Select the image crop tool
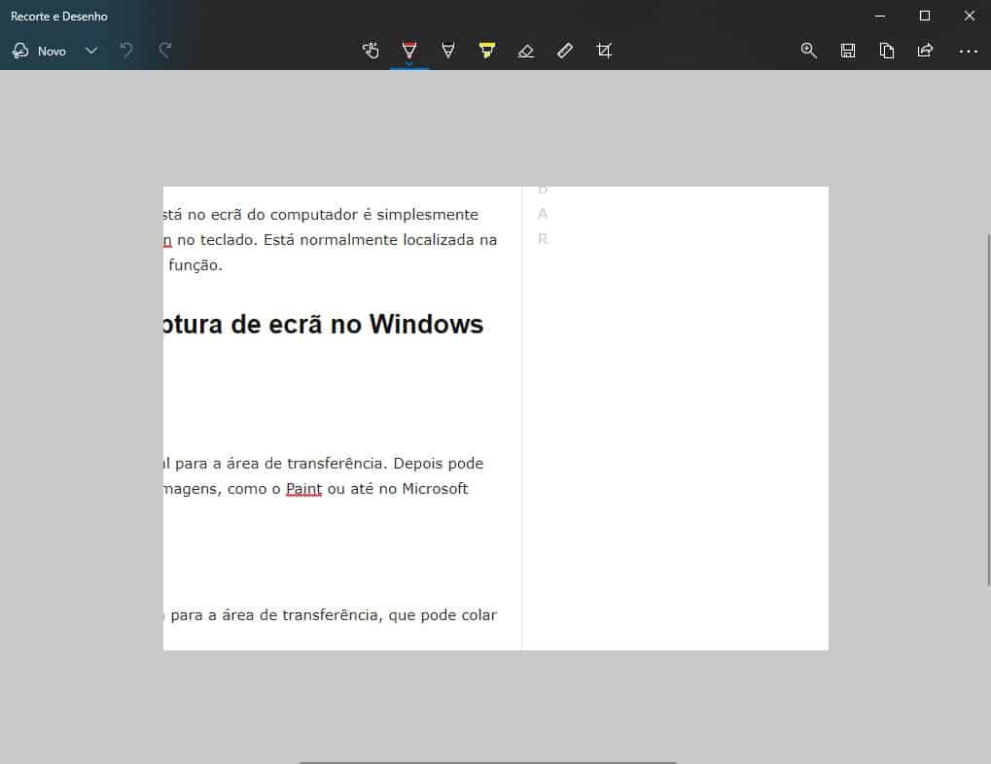Image resolution: width=991 pixels, height=764 pixels. (604, 50)
